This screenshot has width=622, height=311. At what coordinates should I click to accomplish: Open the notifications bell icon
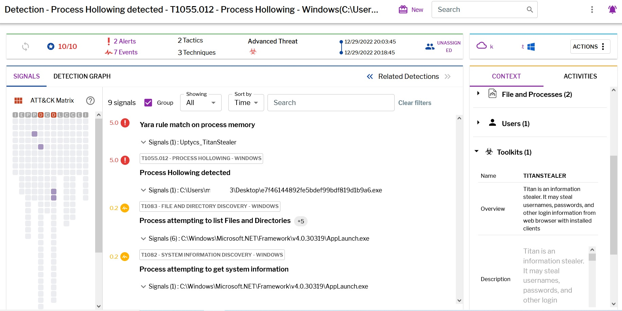pyautogui.click(x=612, y=10)
